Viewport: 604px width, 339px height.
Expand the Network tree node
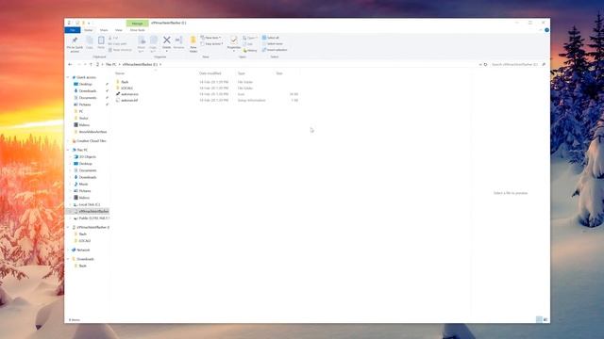click(69, 250)
